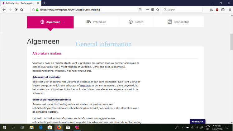Viewport: 233px width, 131px height.
Task: Click the browser back arrow button
Action: pyautogui.click(x=4, y=10)
